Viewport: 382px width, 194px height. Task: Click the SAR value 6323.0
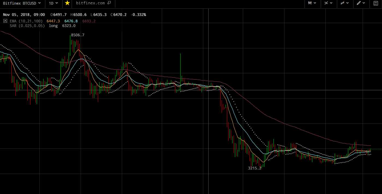click(x=69, y=26)
